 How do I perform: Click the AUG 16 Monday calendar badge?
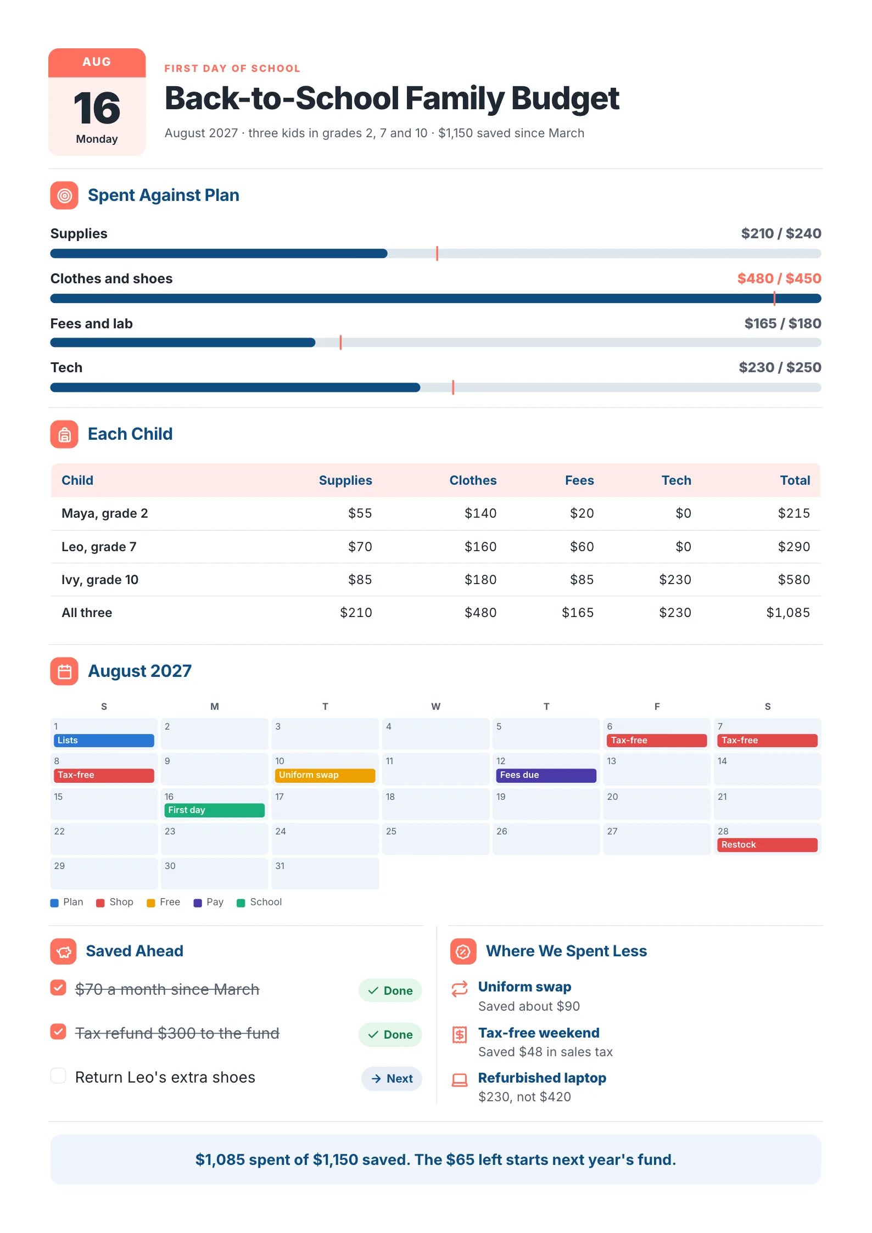click(x=97, y=102)
